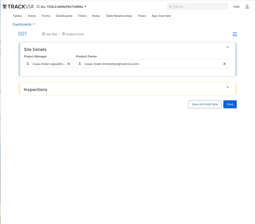Click the search magnifier icon

click(170, 7)
